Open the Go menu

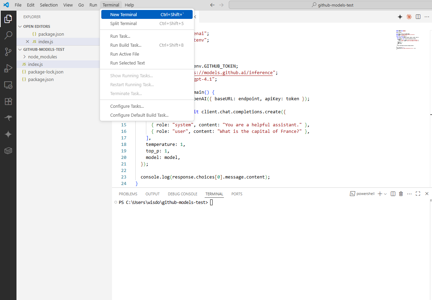[x=81, y=5]
